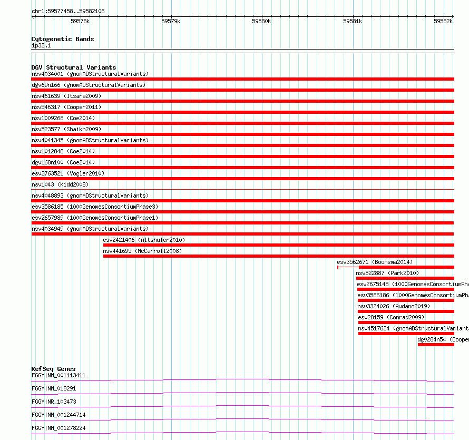Click the red bar under nsv4034001

click(242, 79)
